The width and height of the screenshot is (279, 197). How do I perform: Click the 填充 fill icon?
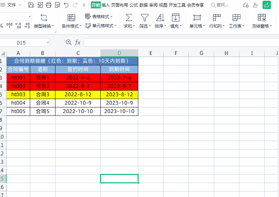click(175, 18)
